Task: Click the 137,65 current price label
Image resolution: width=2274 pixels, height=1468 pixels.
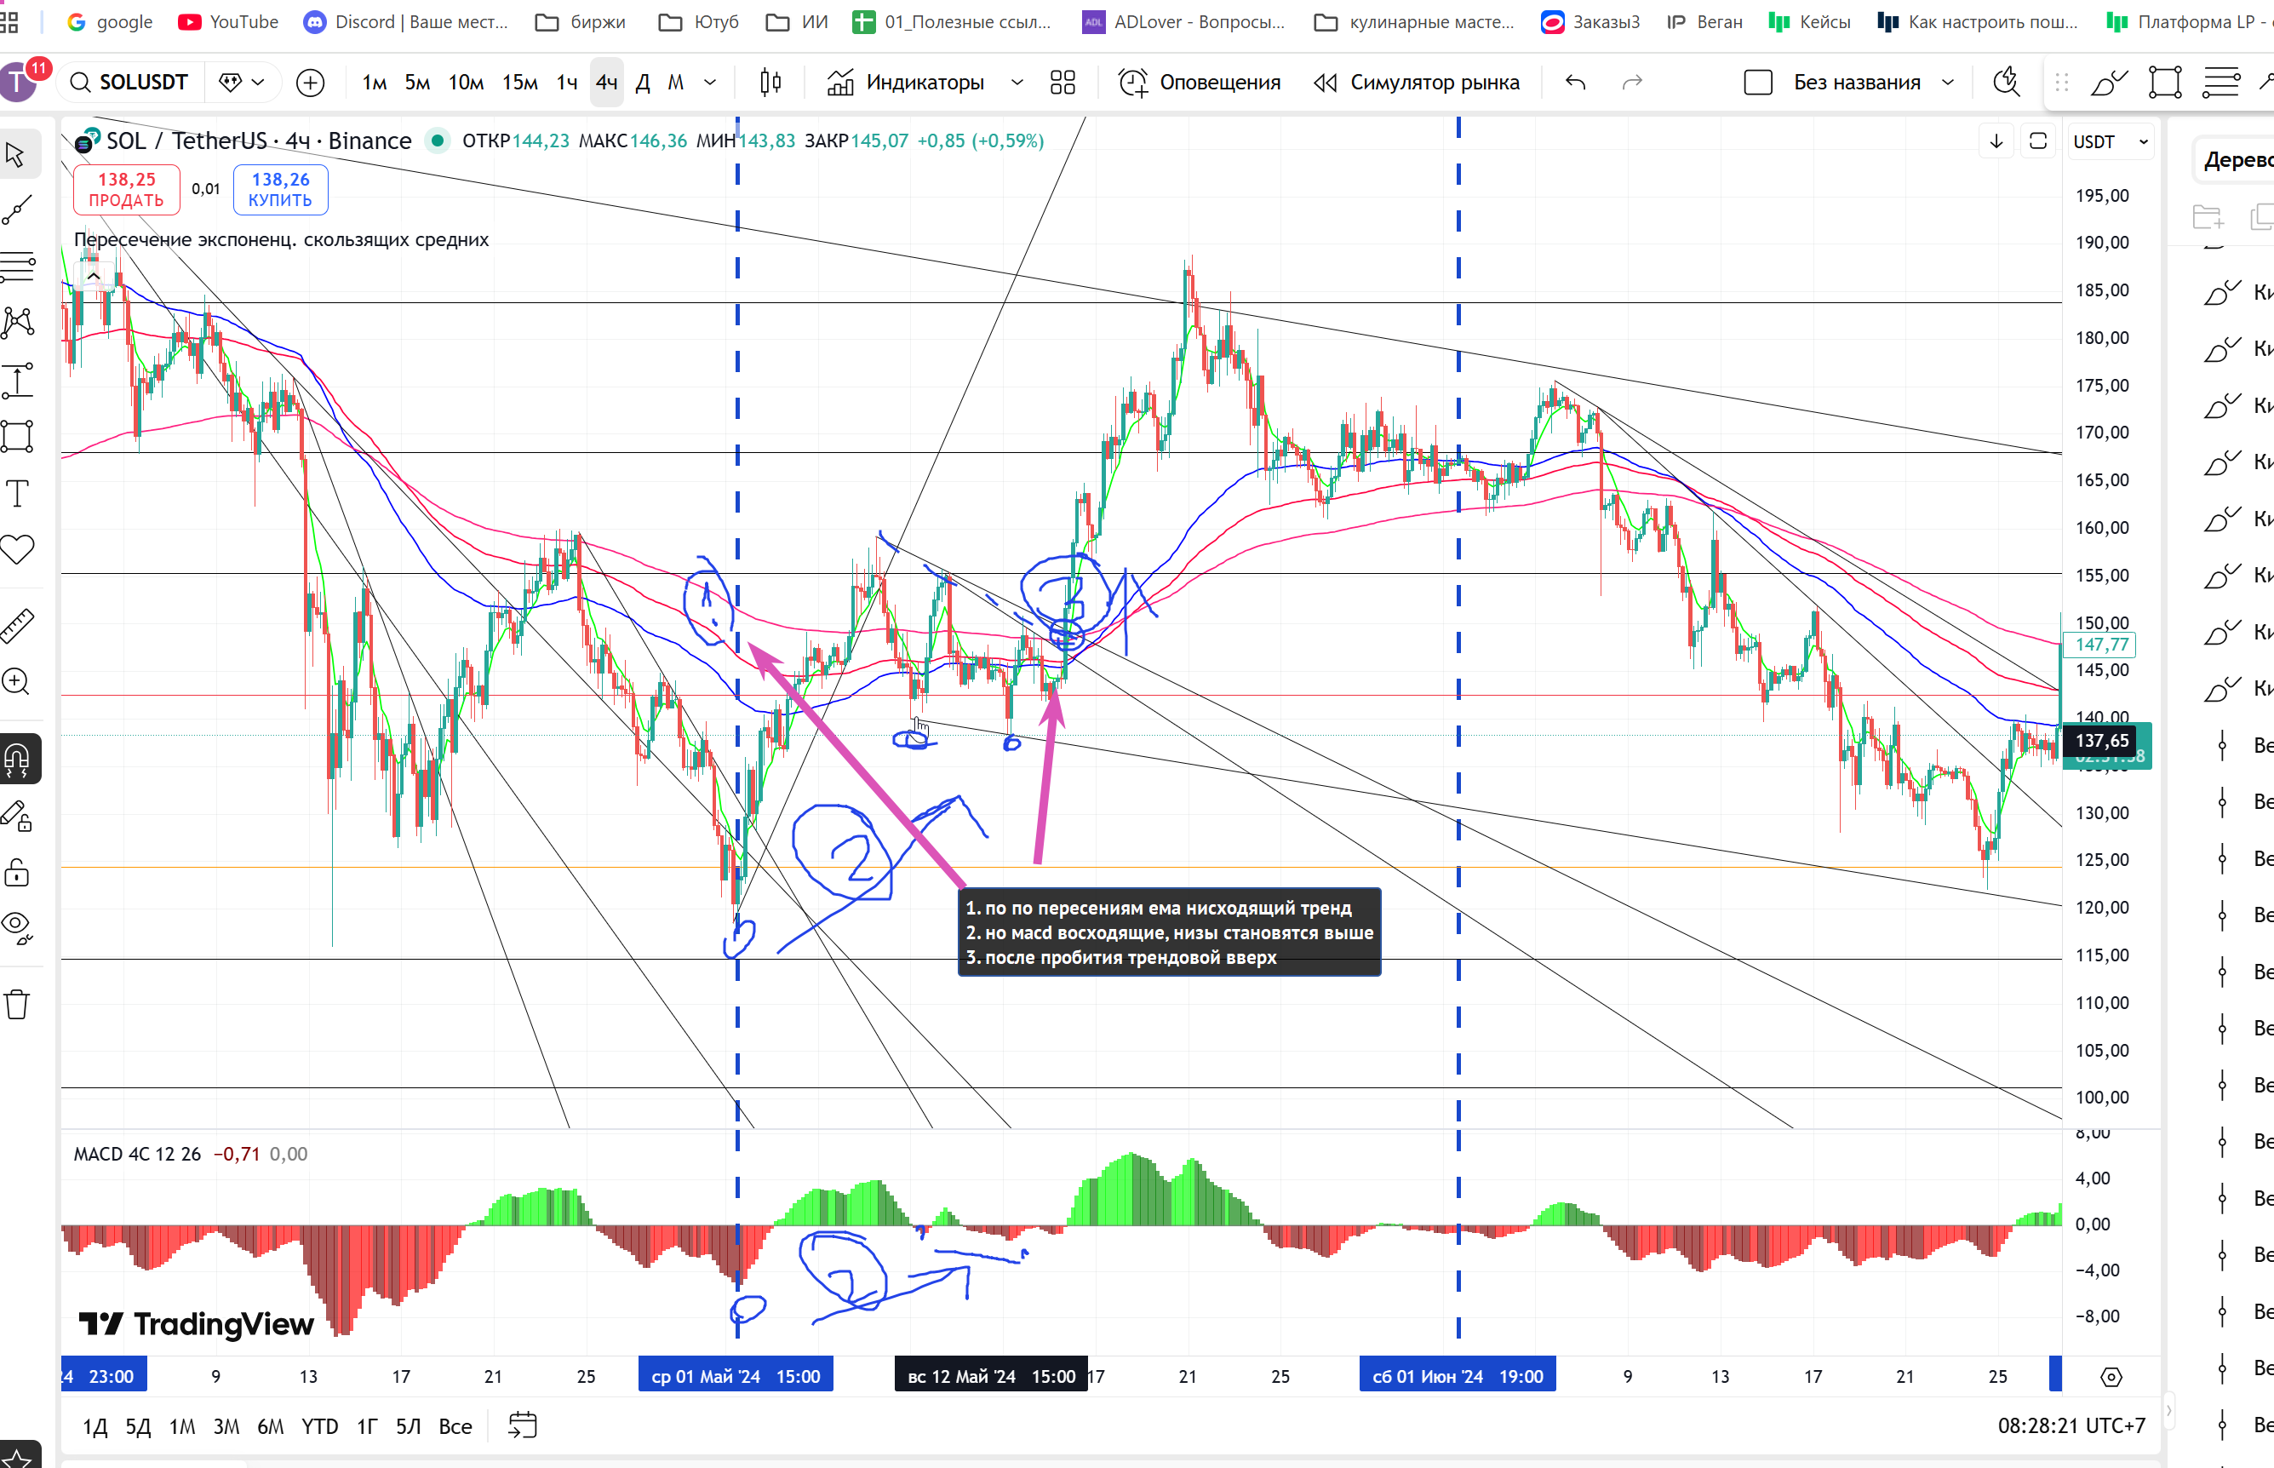Action: coord(2100,741)
